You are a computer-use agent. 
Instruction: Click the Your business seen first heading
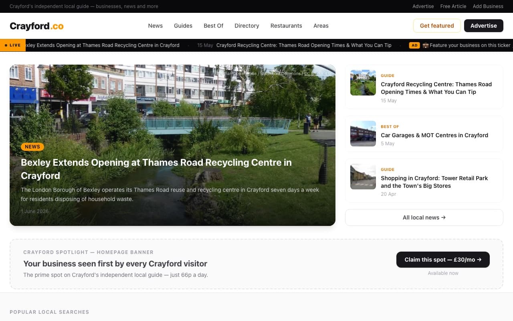(115, 264)
